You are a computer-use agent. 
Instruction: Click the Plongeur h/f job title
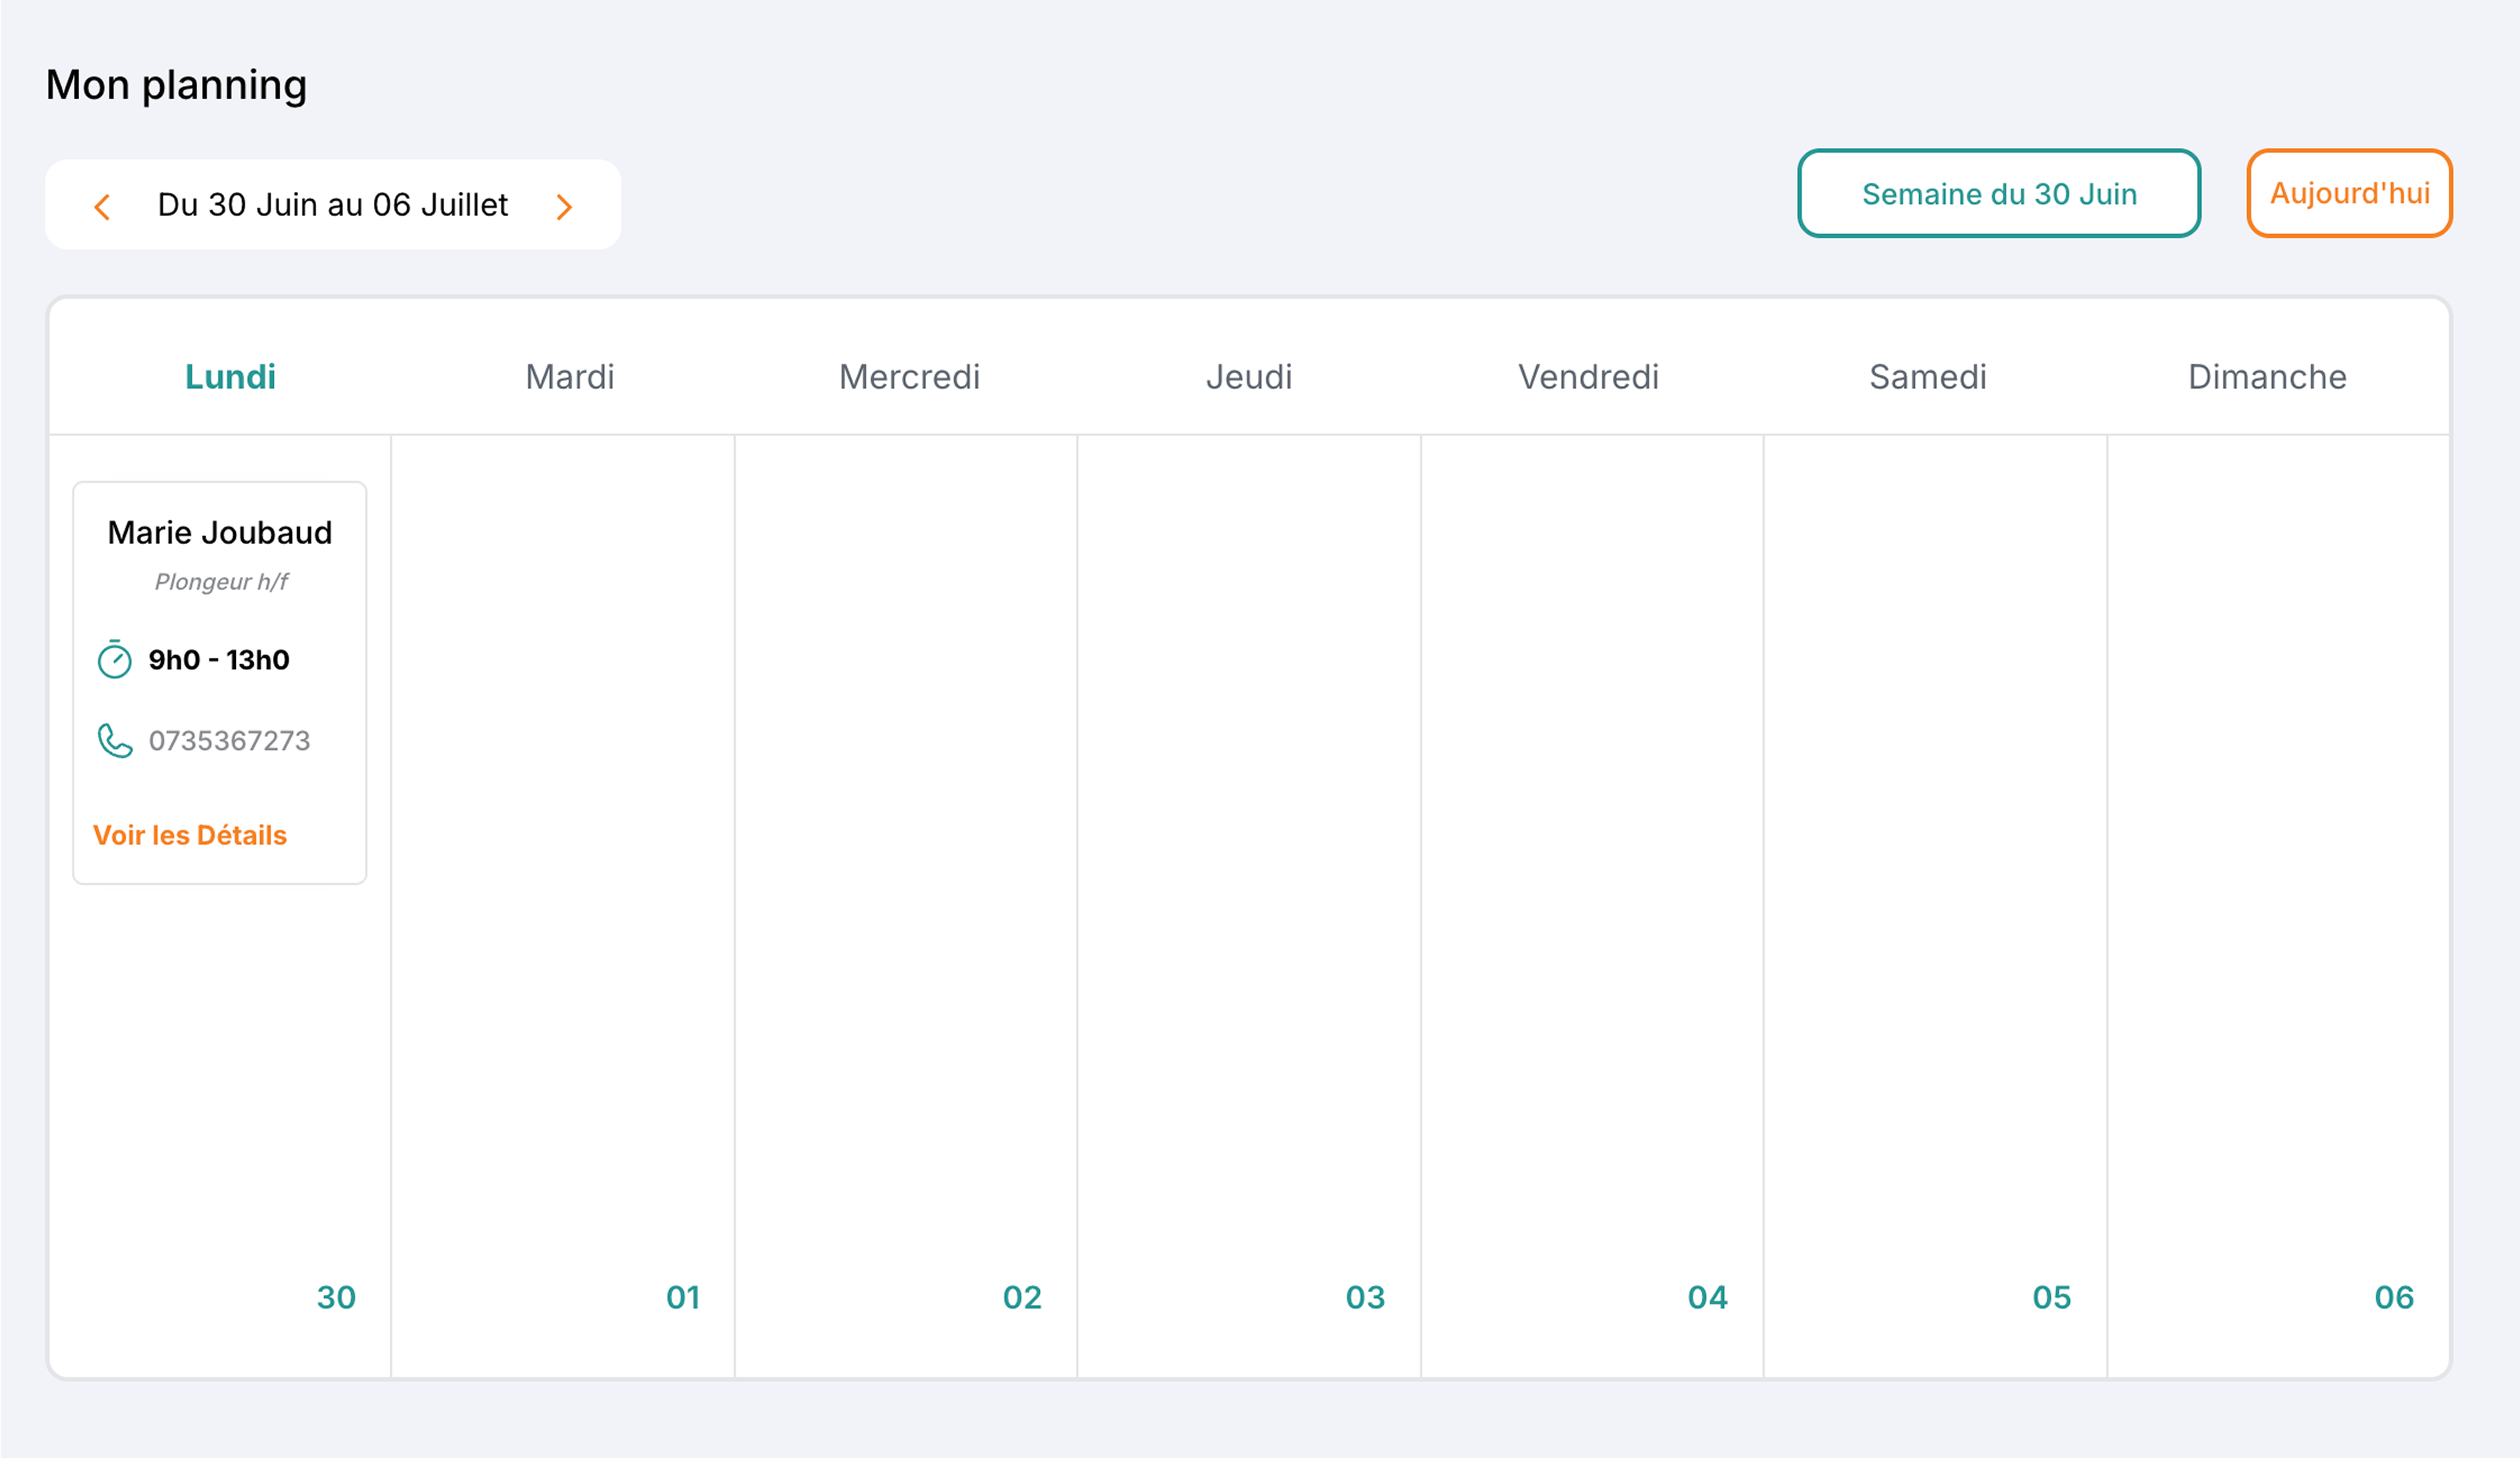pyautogui.click(x=221, y=582)
